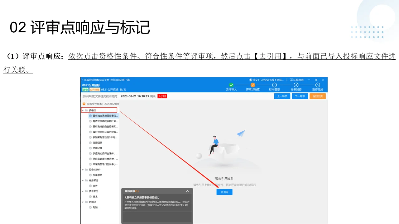Image resolution: width=399 pixels, height=224 pixels.
Task: Click the 标书加密 step circle
Action: (296, 85)
